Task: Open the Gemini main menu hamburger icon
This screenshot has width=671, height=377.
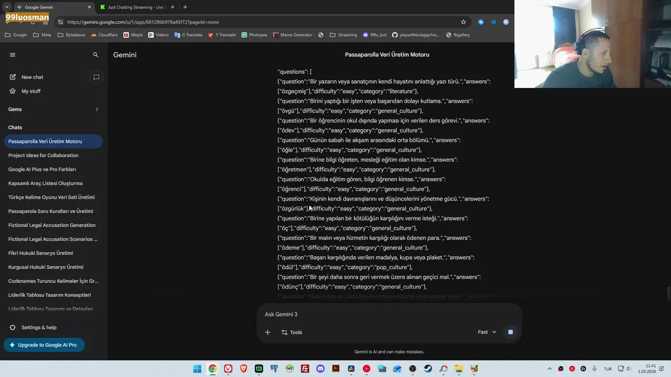Action: (x=13, y=54)
